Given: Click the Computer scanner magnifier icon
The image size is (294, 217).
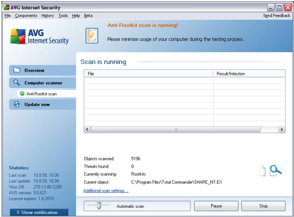Looking at the screenshot, I should point(16,83).
